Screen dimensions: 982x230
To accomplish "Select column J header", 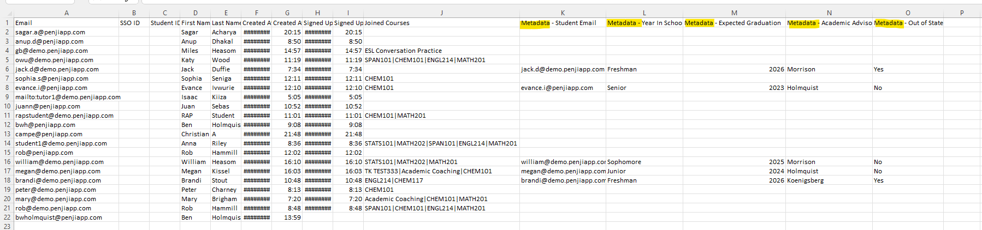I will click(441, 13).
